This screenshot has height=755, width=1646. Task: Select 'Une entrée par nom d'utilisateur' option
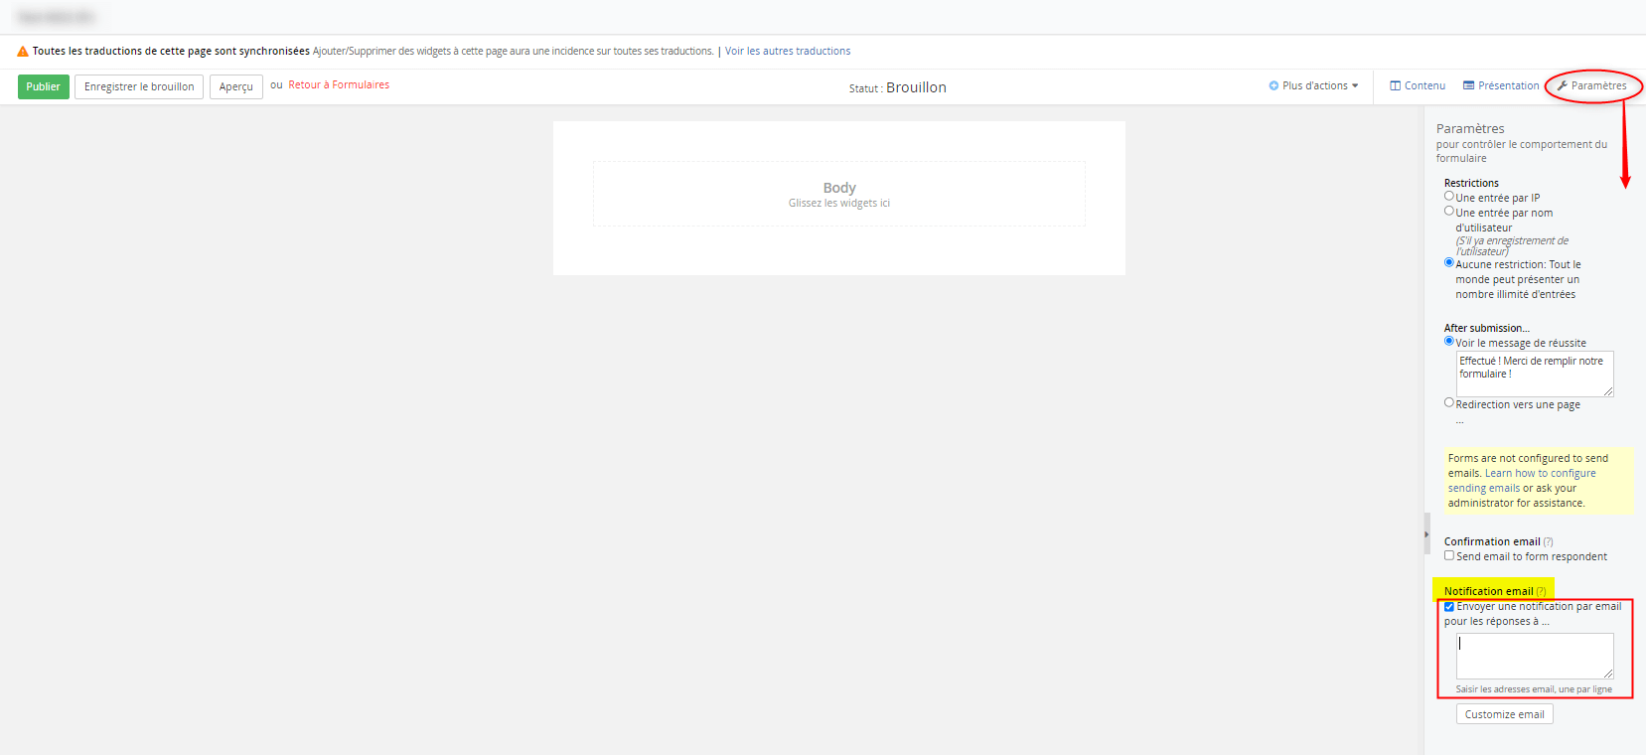pyautogui.click(x=1449, y=212)
